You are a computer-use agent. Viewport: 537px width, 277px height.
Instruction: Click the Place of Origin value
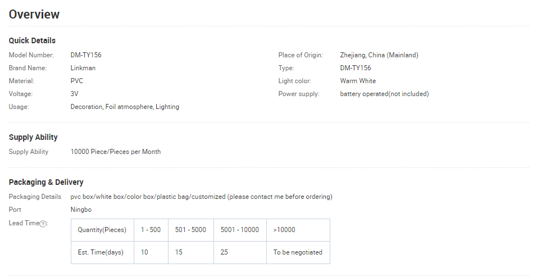pyautogui.click(x=379, y=55)
